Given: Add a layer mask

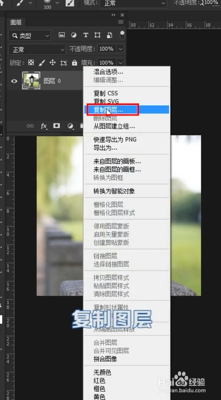Looking at the screenshot, I should (x=57, y=126).
